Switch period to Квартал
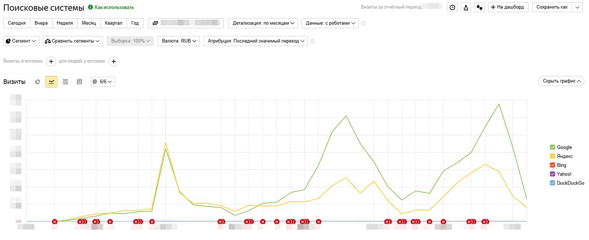 (113, 23)
